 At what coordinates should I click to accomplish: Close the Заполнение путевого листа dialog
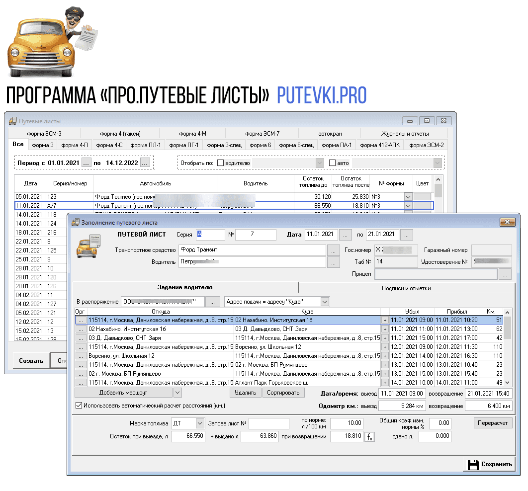click(x=508, y=222)
